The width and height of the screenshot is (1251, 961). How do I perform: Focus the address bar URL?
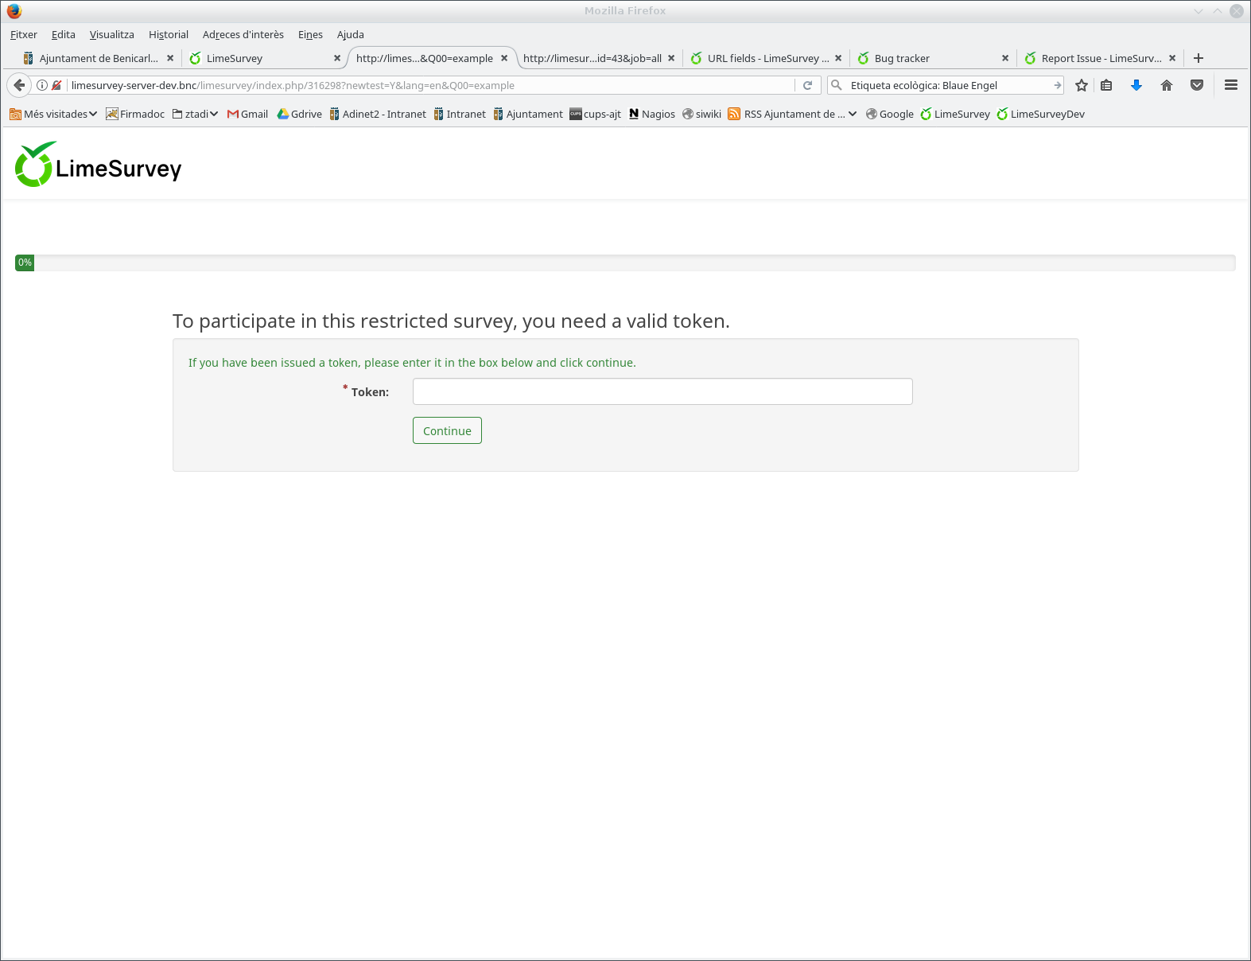tap(429, 85)
